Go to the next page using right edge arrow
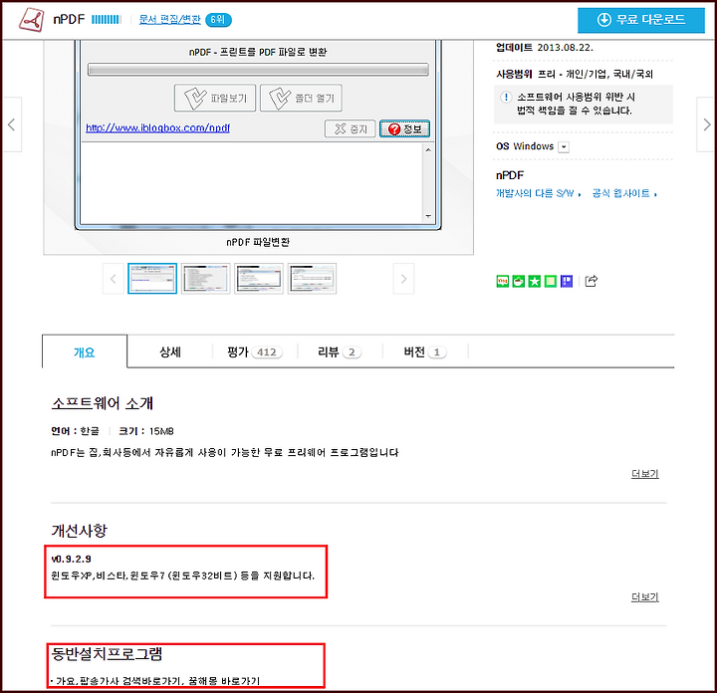Viewport: 717px width, 693px height. click(706, 124)
